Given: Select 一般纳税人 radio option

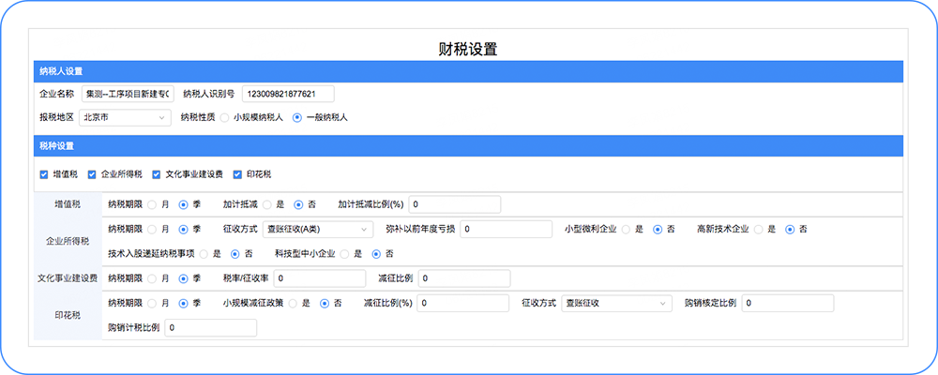Looking at the screenshot, I should pos(296,117).
